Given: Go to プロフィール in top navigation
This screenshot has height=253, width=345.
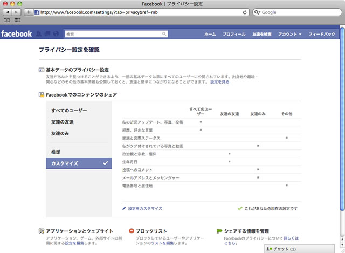Looking at the screenshot, I should point(234,34).
